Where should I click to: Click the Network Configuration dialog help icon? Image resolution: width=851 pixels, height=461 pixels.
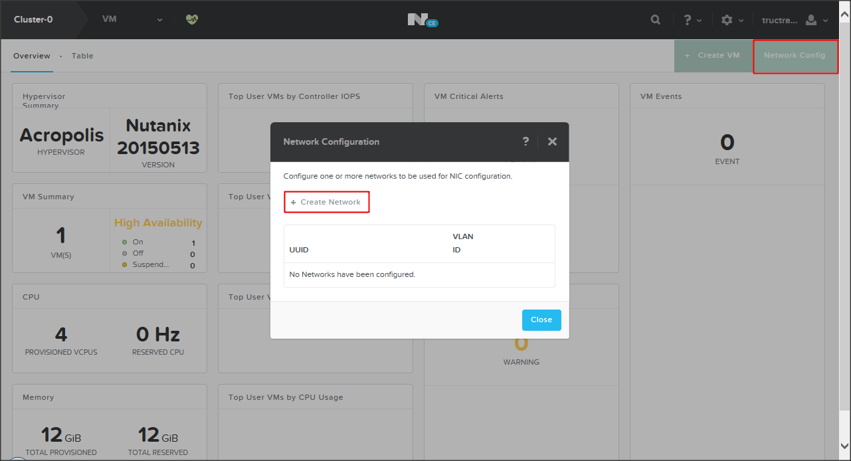525,141
